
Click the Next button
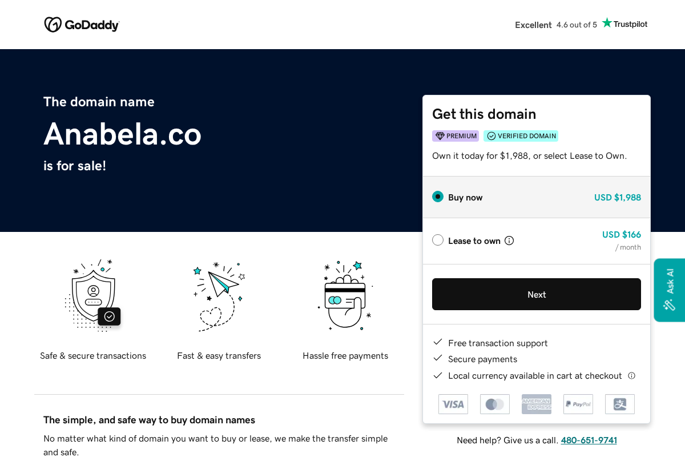coord(536,294)
